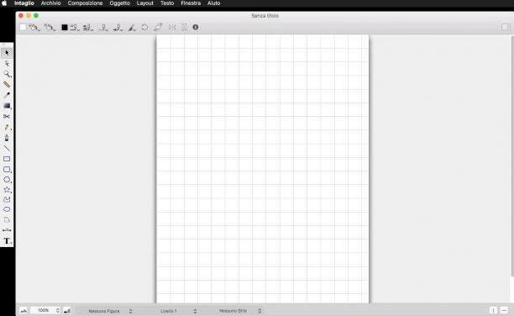Screen dimensions: 514x316
Task: Open the Nessuno Stile popup
Action: [239, 311]
